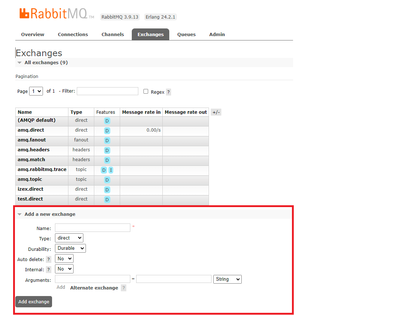Click the Alternate exchange argument link

(94, 288)
